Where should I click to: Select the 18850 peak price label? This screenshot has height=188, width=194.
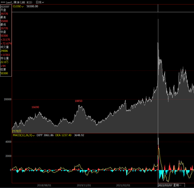click(79, 101)
